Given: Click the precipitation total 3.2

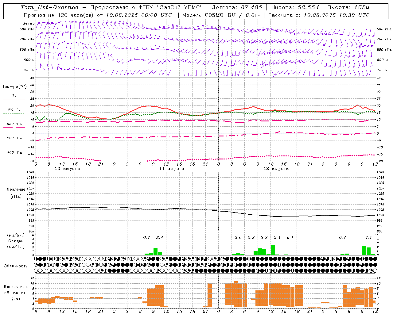Looking at the screenshot, I should [x=264, y=238].
